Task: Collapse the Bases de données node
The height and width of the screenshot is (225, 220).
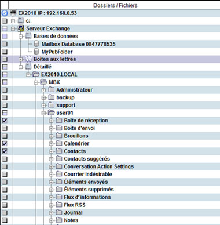Action: 21,37
